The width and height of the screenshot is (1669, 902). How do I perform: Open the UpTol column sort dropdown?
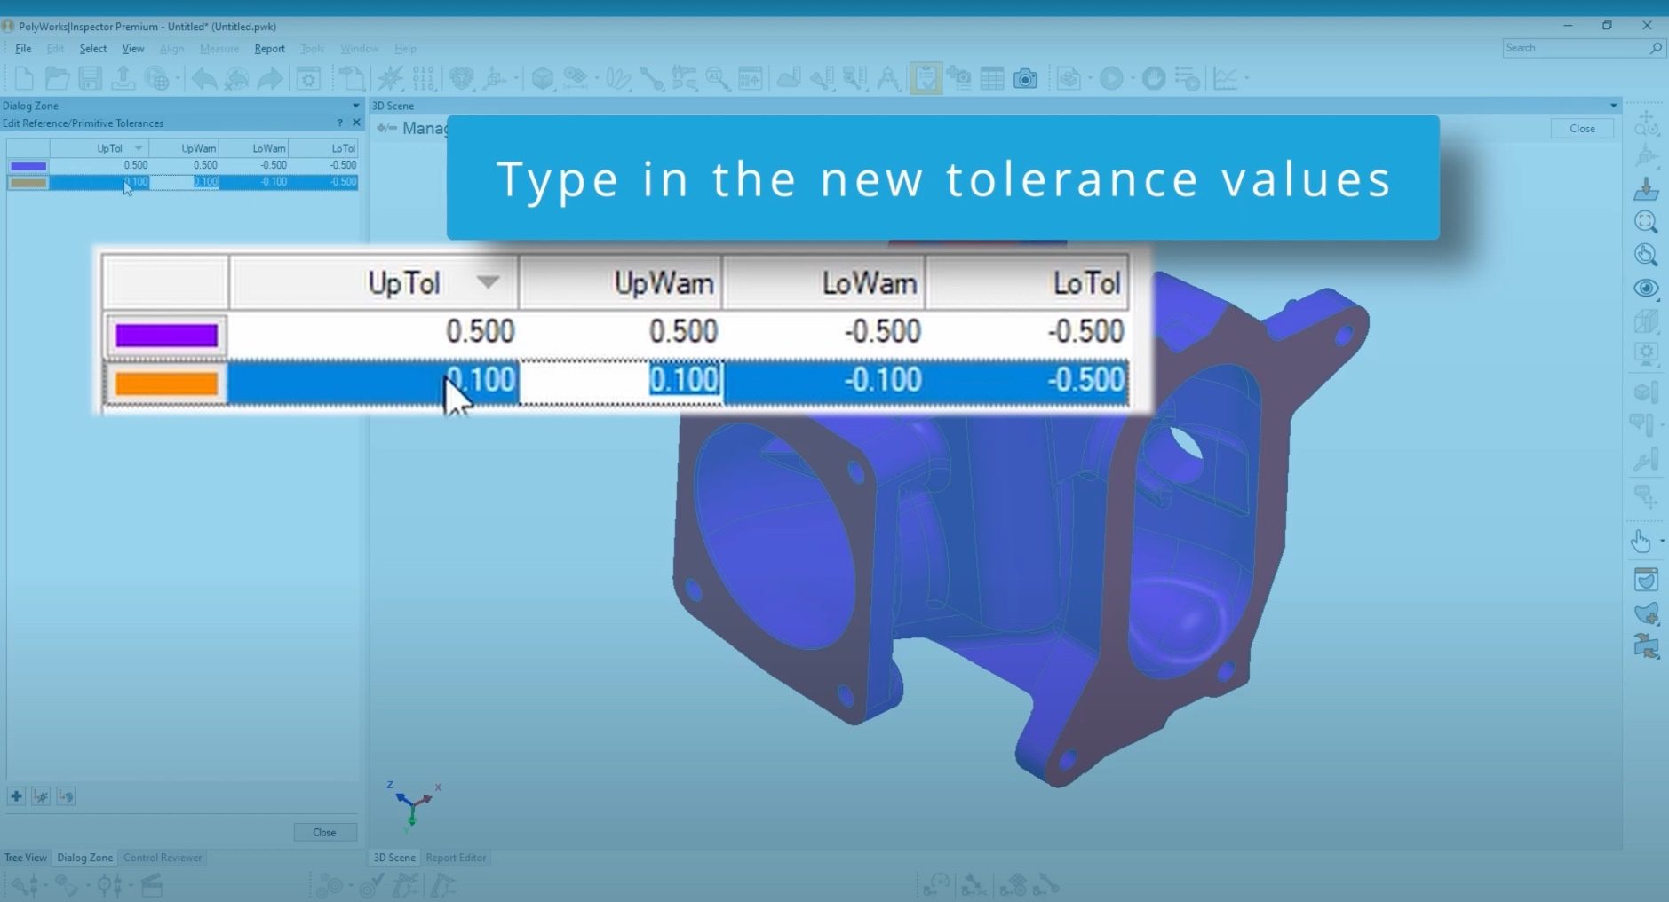click(489, 282)
